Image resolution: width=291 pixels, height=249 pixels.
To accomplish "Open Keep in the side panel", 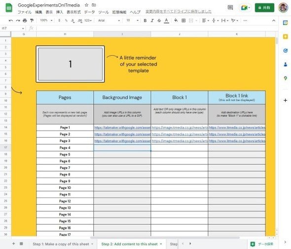I will [x=285, y=36].
